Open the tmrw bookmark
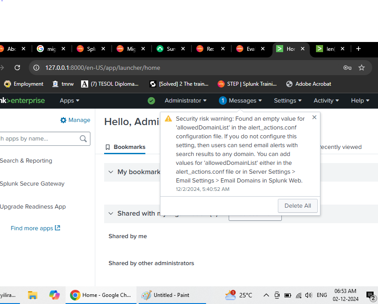This screenshot has height=304, width=378. pyautogui.click(x=63, y=84)
